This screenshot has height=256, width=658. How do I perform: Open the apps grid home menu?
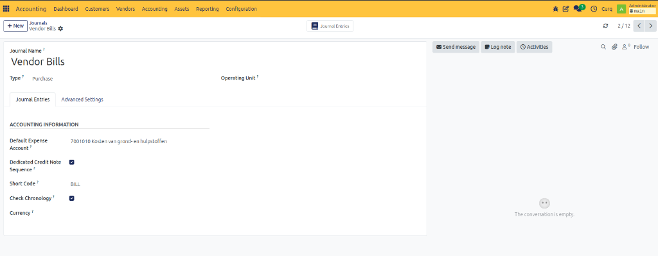coord(6,9)
